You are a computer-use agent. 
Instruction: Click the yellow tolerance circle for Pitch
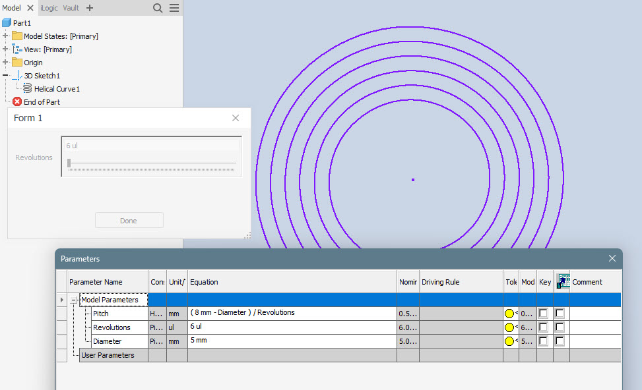click(509, 313)
